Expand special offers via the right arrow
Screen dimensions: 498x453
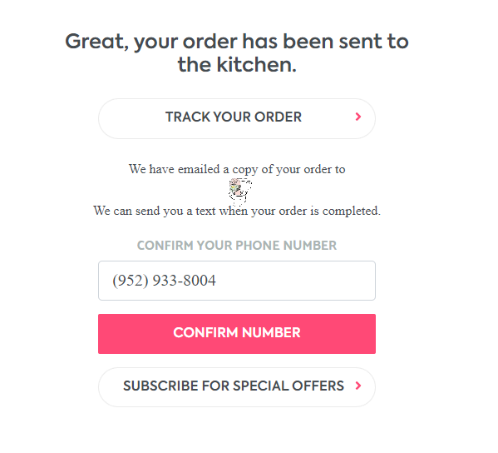click(358, 386)
